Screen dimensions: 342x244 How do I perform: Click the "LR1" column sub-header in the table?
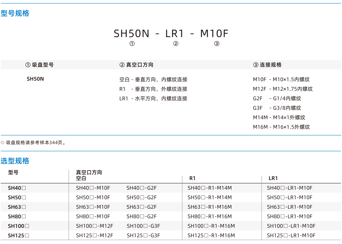click(273, 178)
